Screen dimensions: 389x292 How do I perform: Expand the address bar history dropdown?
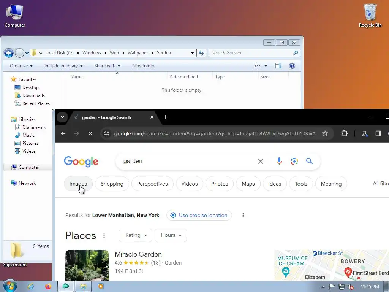[x=193, y=53]
